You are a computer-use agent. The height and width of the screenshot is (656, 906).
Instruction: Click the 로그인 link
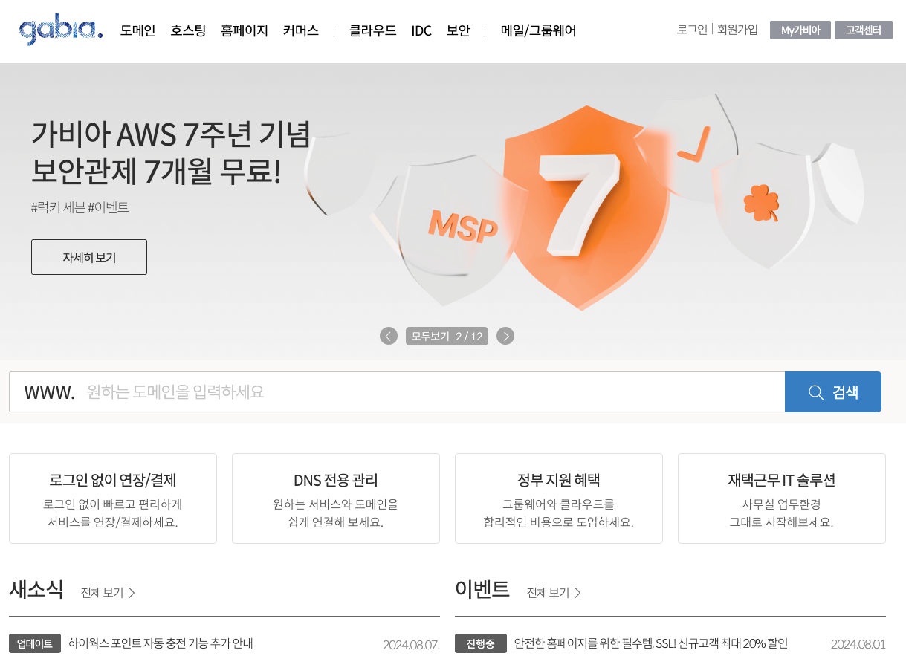pos(692,30)
